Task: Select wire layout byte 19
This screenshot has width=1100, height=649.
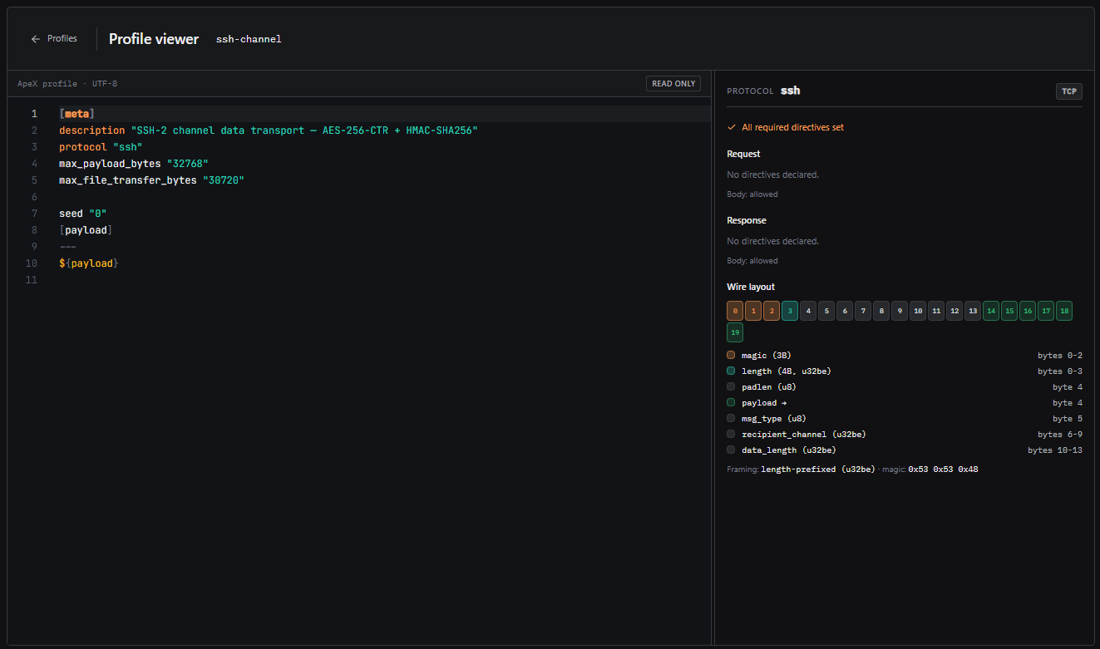Action: (735, 332)
